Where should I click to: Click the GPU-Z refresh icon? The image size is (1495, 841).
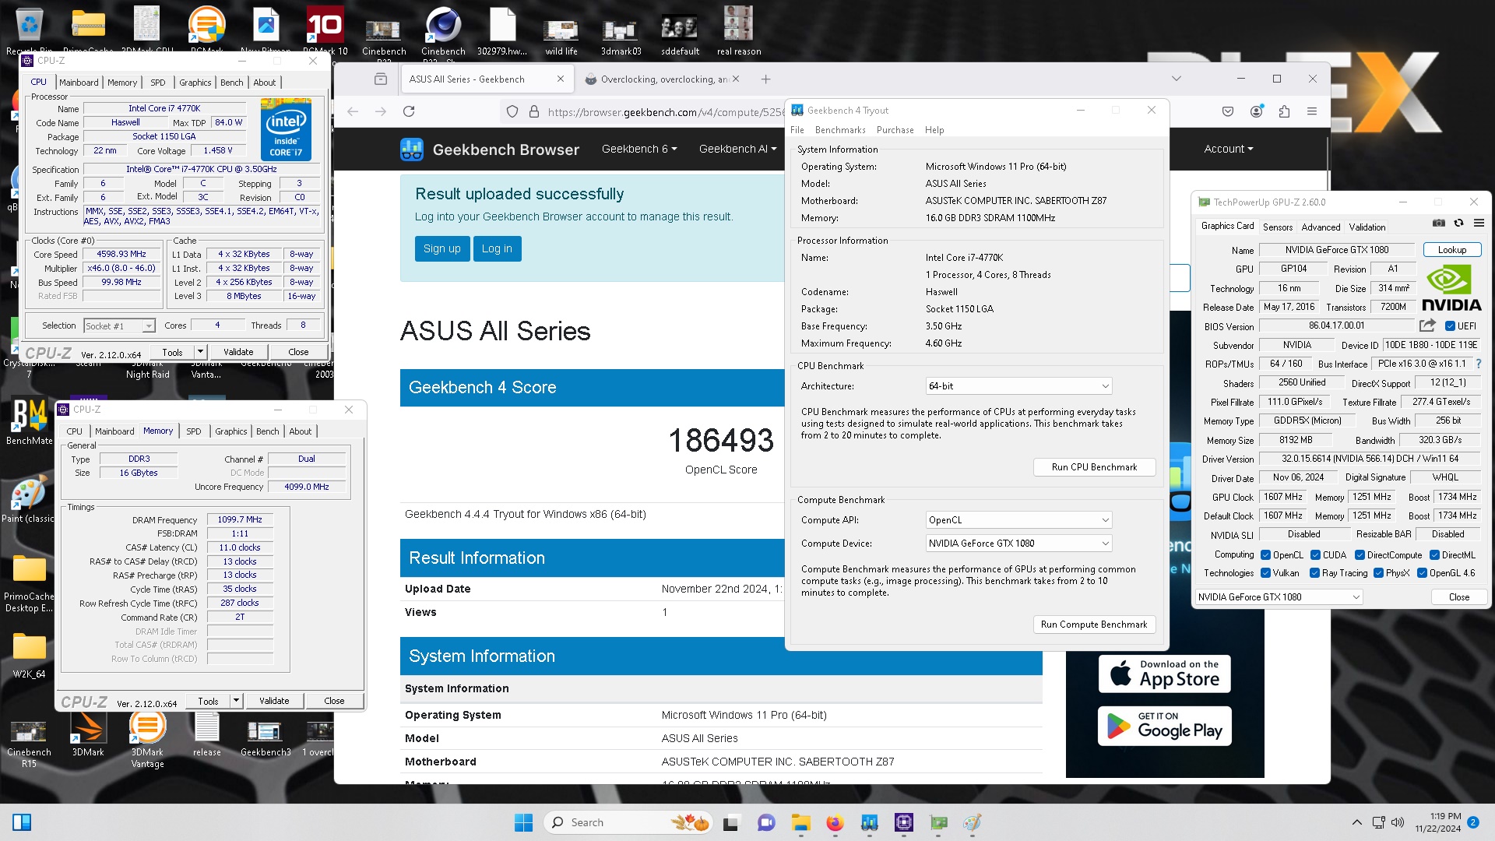pos(1458,223)
